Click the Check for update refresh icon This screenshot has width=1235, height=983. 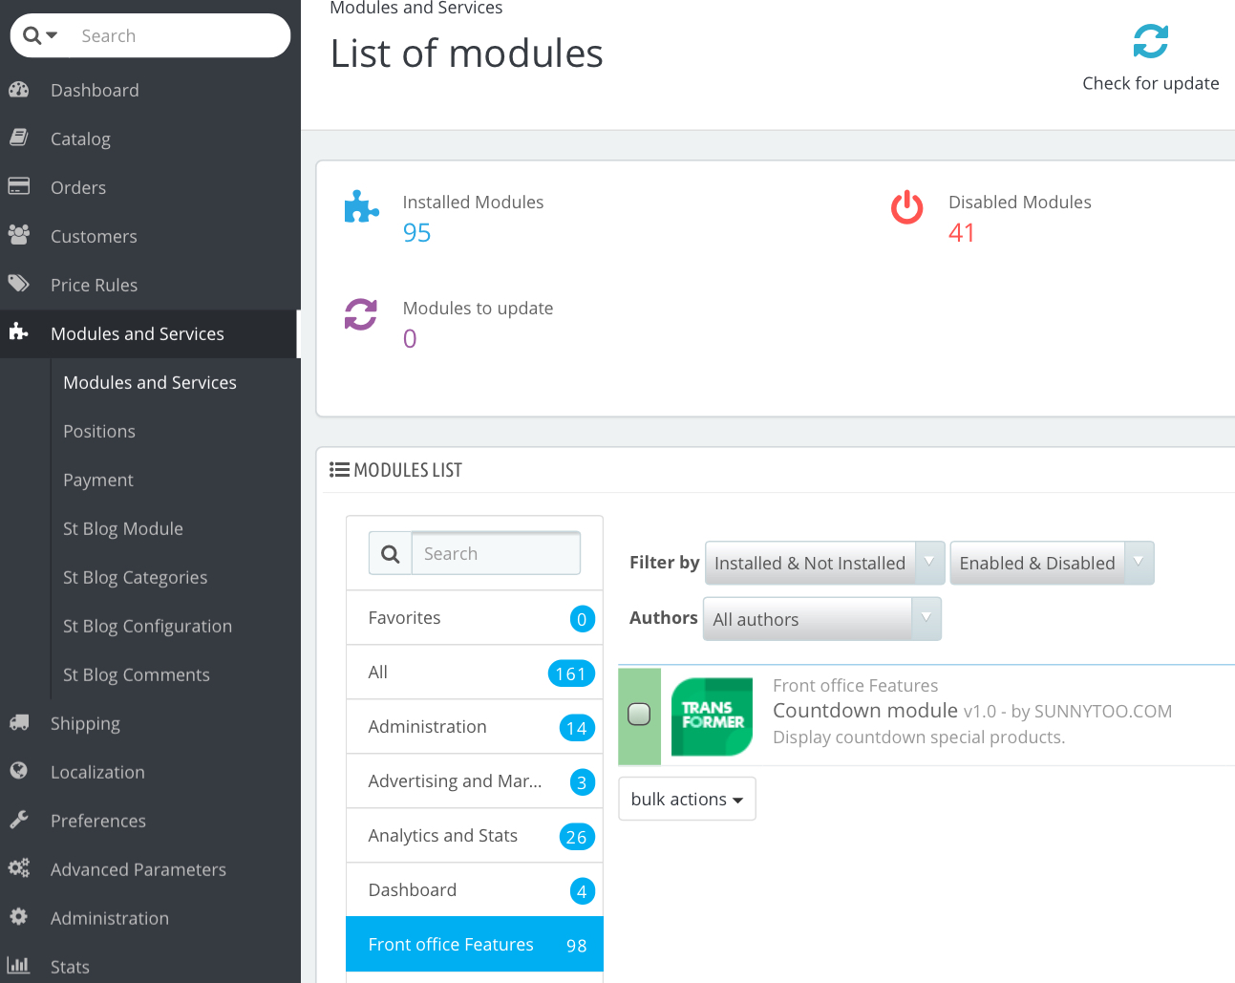1150,41
